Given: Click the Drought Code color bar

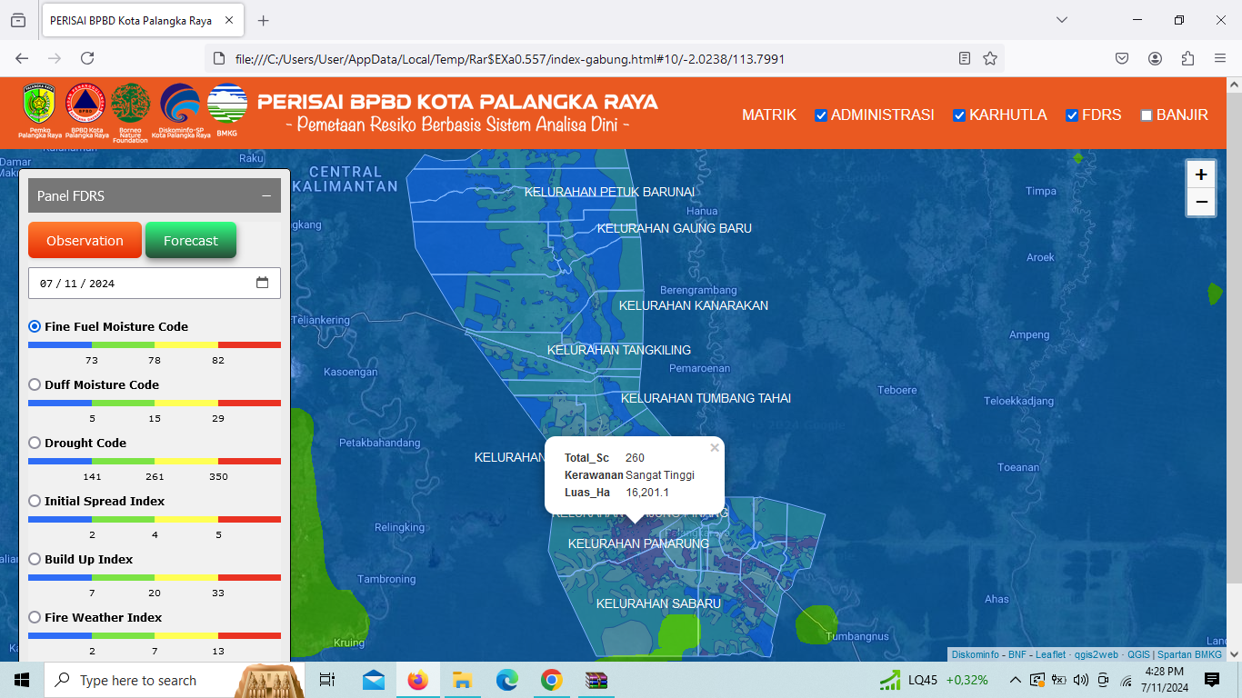Looking at the screenshot, I should 155,461.
